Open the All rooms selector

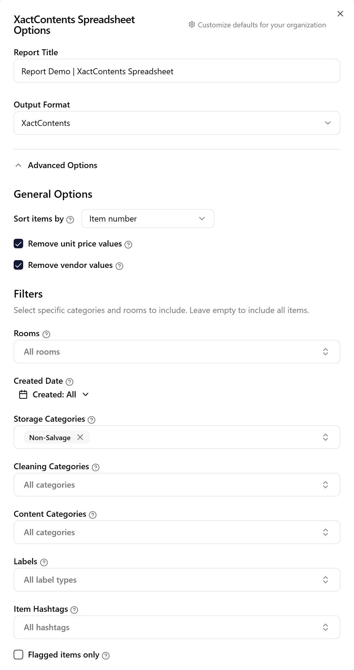click(177, 352)
